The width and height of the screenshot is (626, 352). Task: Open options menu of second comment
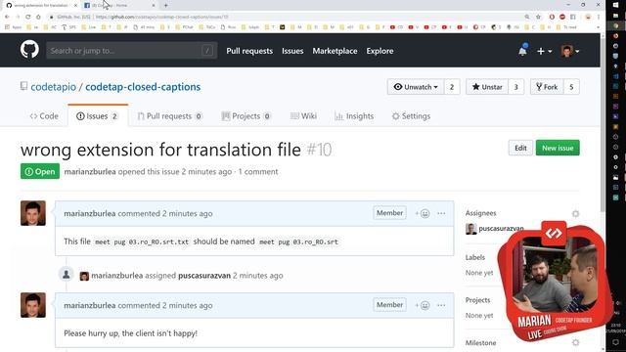[x=441, y=305]
